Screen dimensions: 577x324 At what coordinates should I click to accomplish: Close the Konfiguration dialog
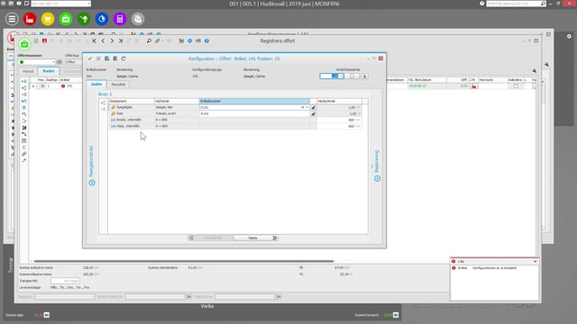pos(380,58)
